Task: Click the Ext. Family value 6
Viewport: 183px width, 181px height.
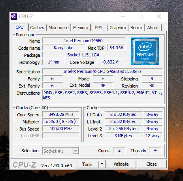Action: click(53, 86)
